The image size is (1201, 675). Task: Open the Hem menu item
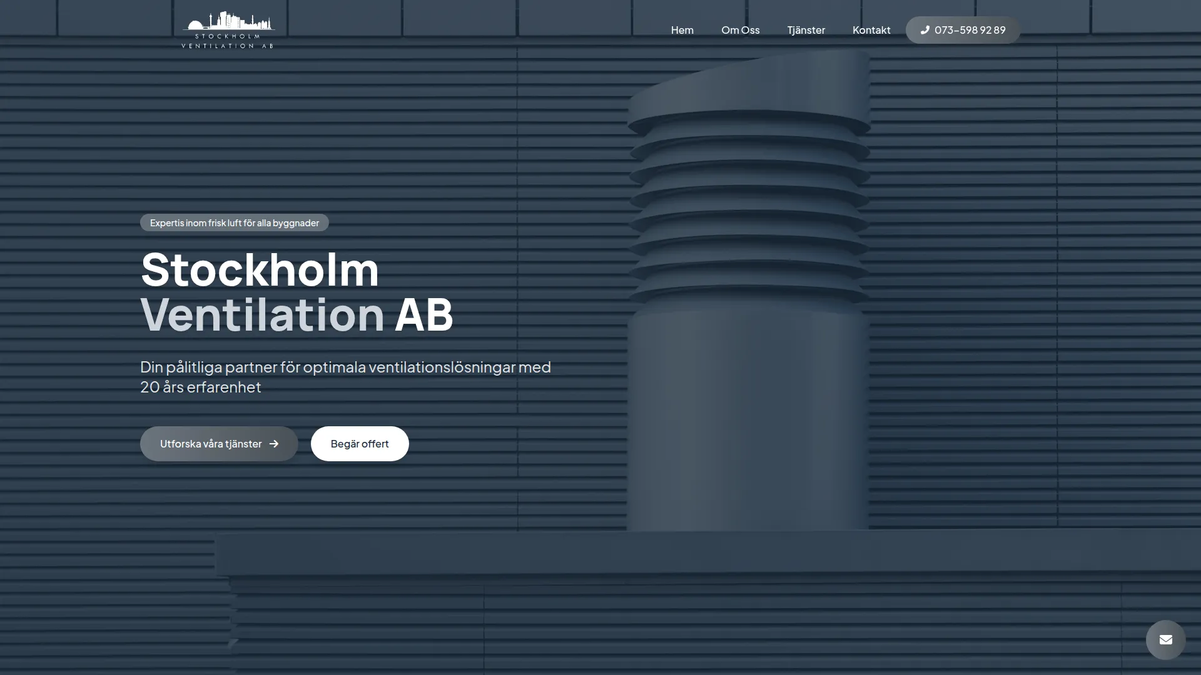click(682, 29)
